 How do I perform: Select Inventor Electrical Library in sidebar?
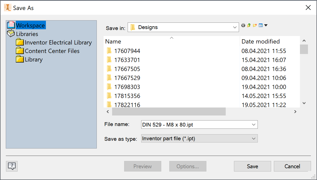[x=58, y=42]
